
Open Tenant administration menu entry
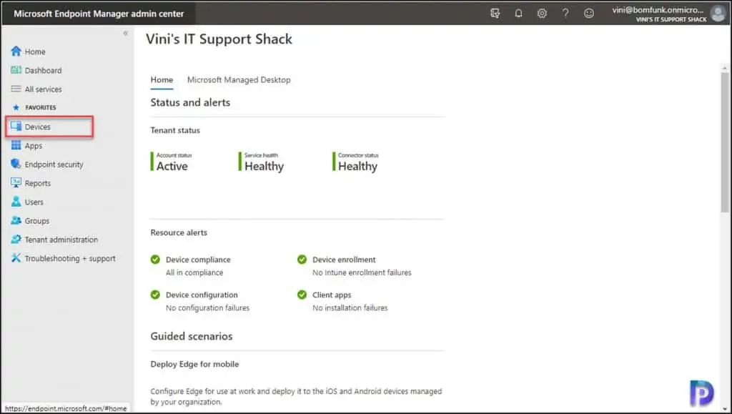61,240
